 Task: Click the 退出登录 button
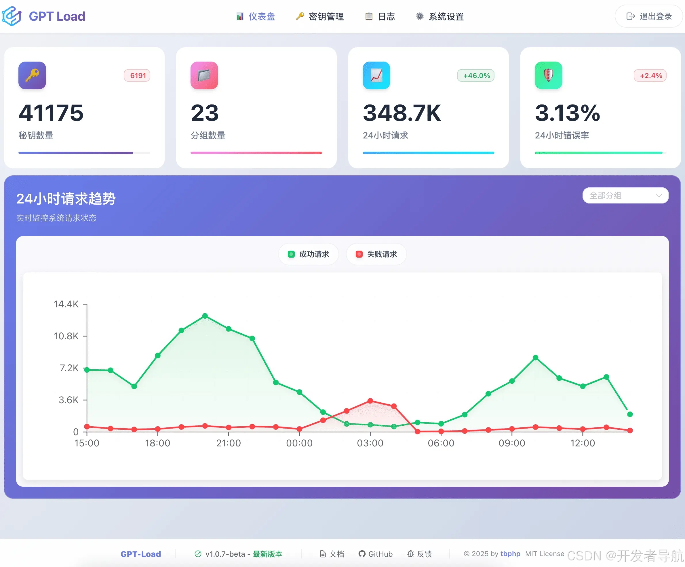[648, 16]
